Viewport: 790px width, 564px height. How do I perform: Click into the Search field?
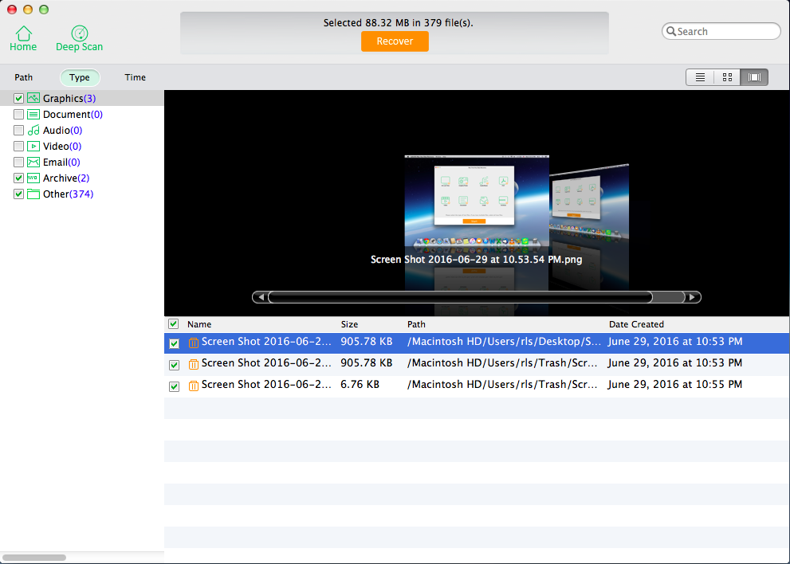click(725, 32)
